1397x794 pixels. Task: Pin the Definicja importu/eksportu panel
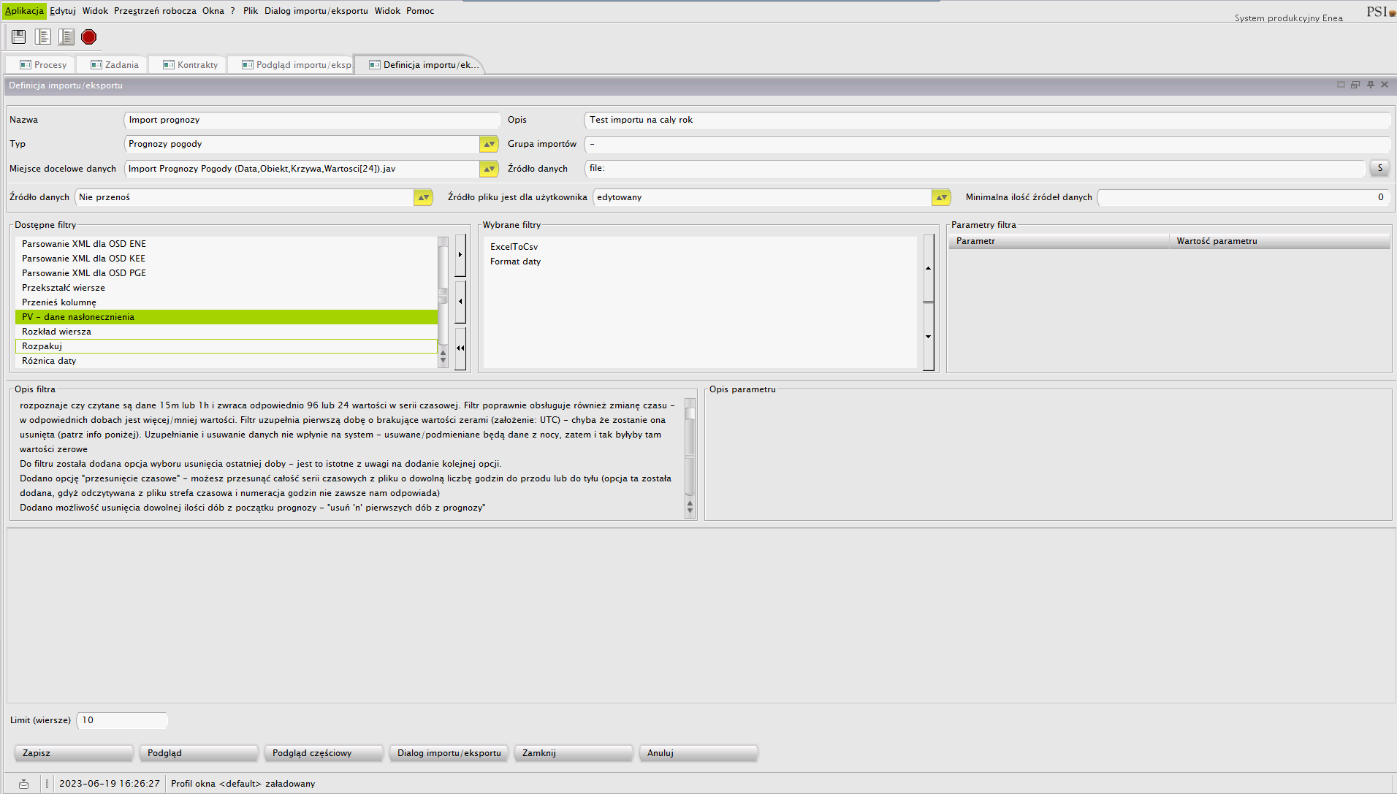(1371, 85)
